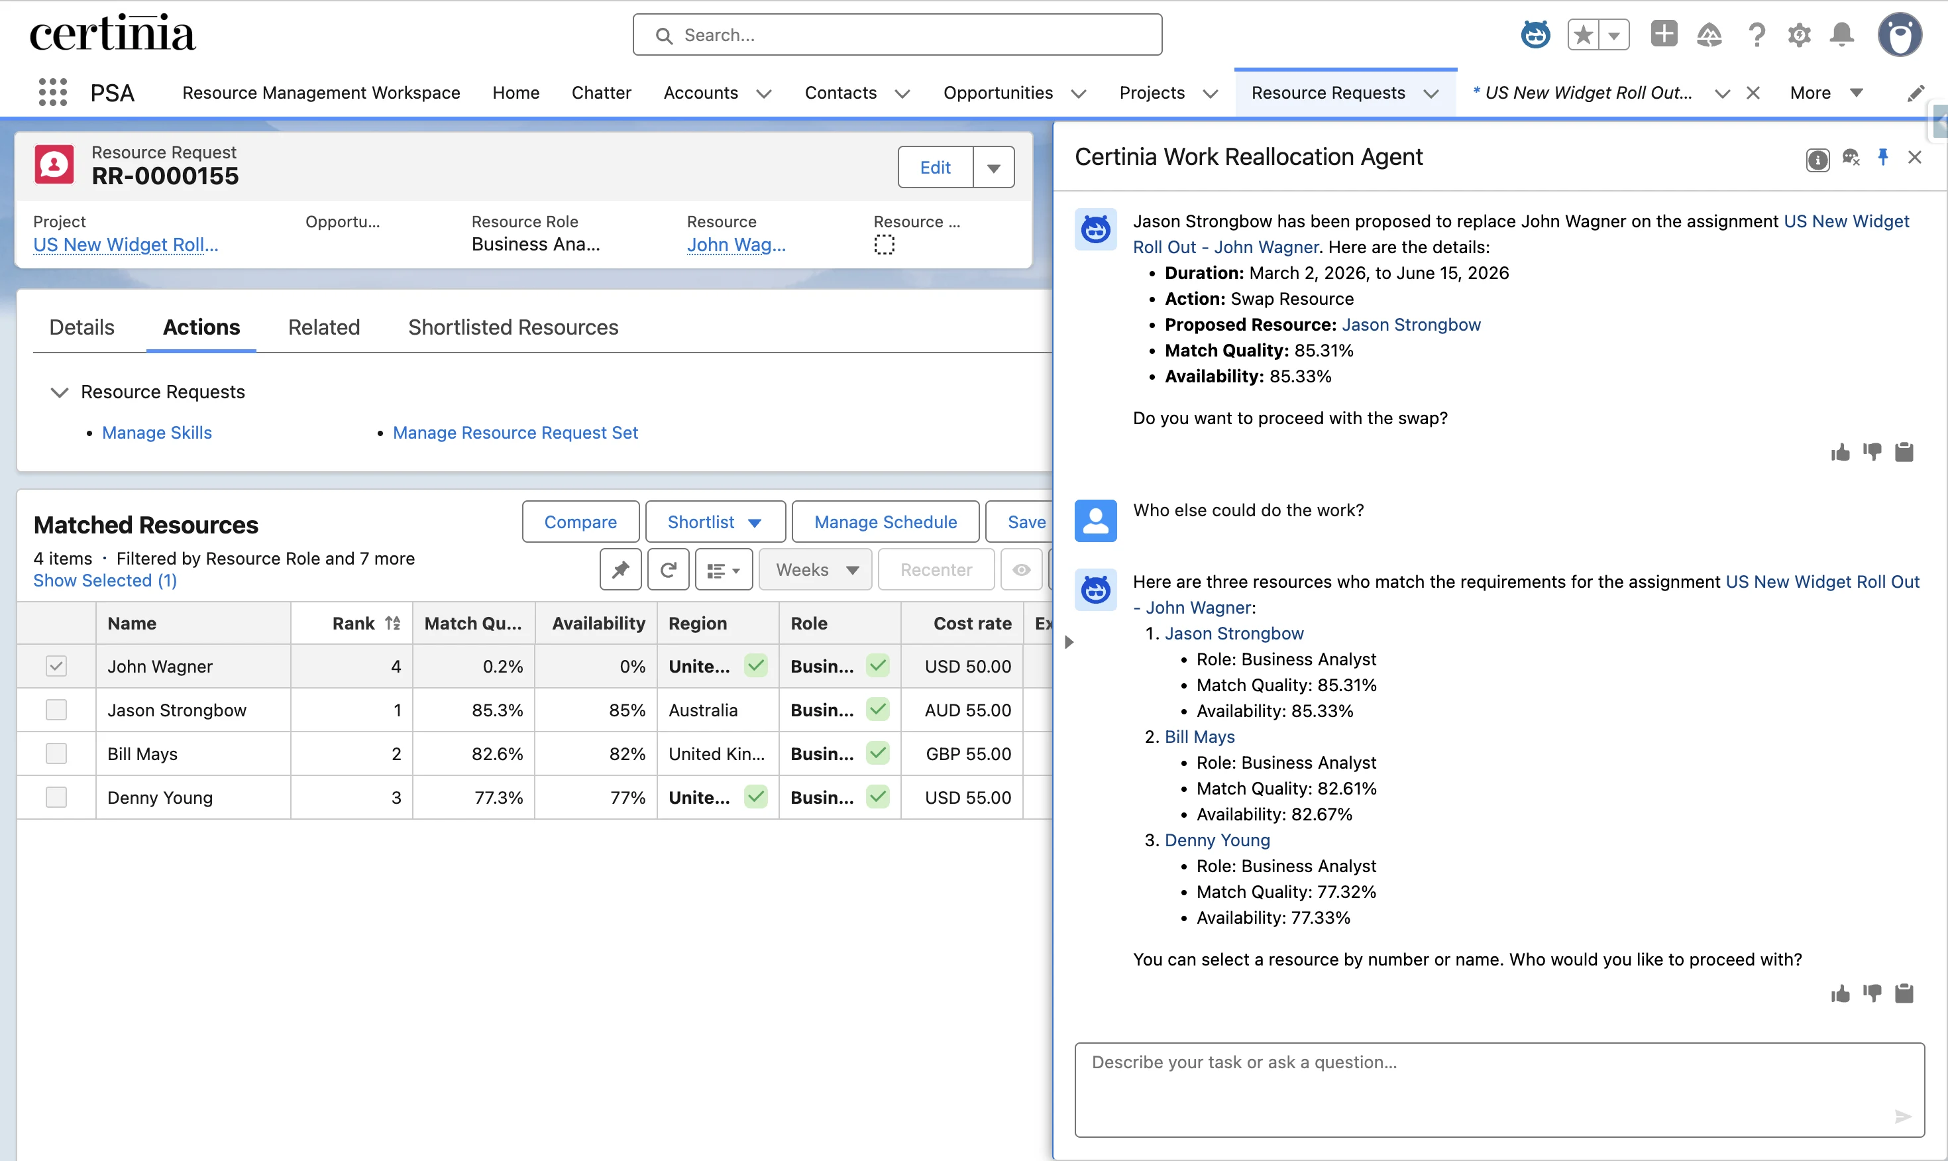The image size is (1948, 1161).
Task: Collapse the Resource Requests section
Action: point(60,392)
